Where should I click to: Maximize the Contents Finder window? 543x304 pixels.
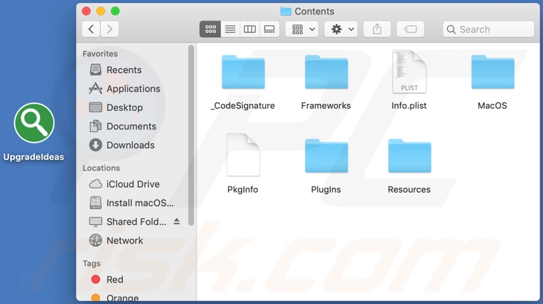click(115, 11)
